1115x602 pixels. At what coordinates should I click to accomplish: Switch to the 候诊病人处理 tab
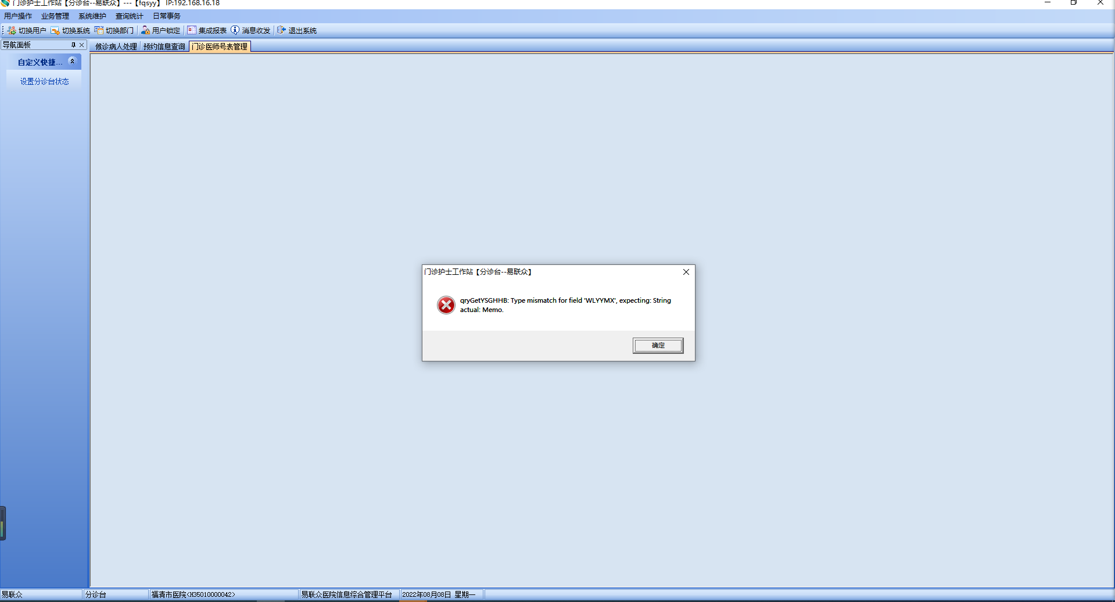tap(116, 46)
